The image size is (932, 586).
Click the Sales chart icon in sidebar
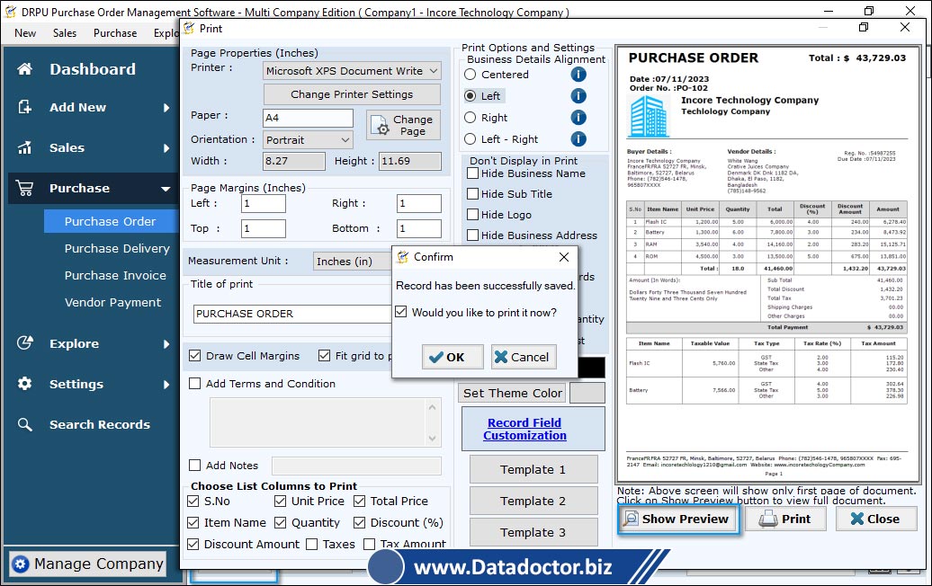(x=24, y=147)
